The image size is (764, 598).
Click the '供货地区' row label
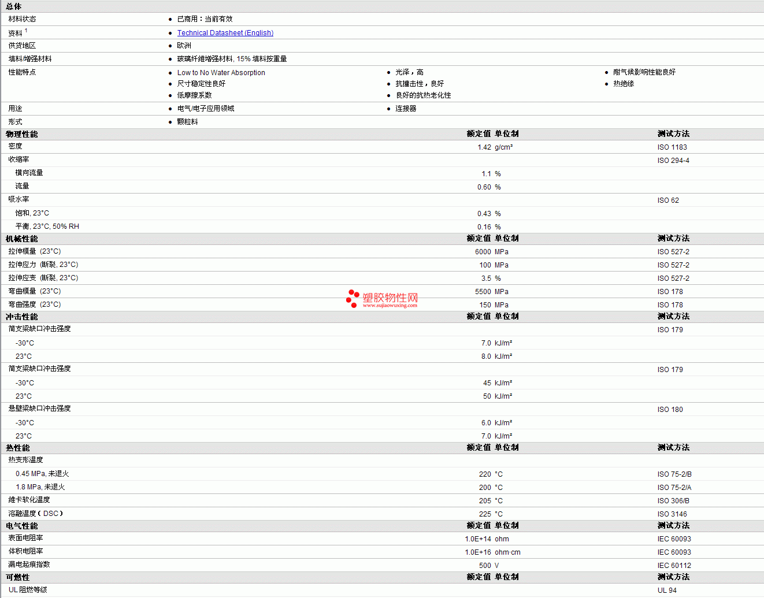pyautogui.click(x=22, y=46)
